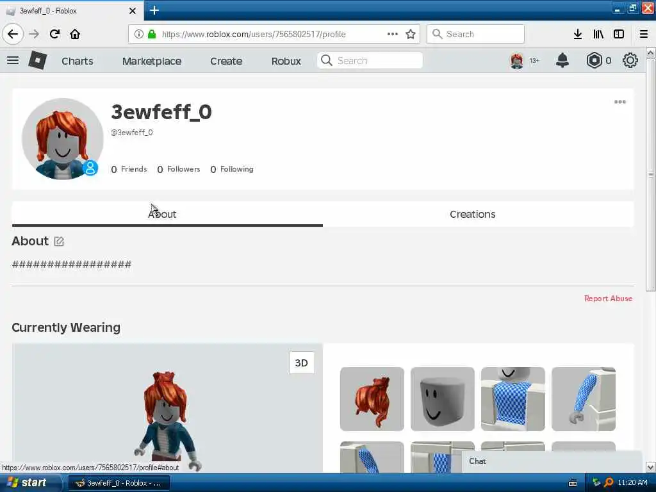Click the Roblox site search field

(370, 61)
